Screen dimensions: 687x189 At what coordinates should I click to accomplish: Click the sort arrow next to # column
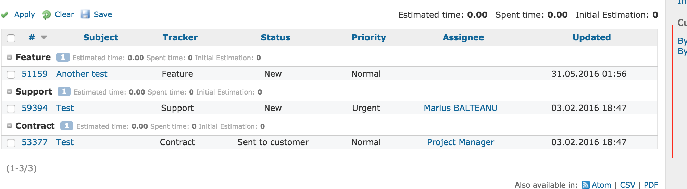click(44, 37)
